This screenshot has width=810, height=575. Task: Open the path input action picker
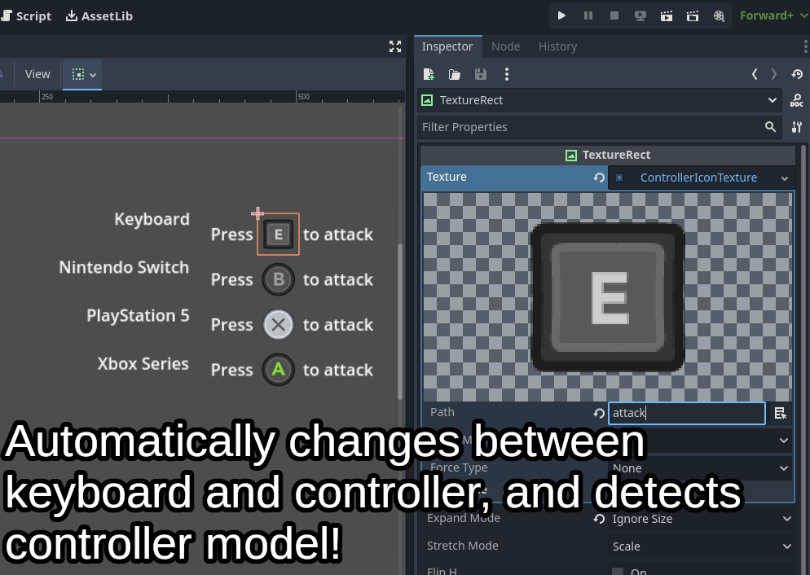coord(780,413)
